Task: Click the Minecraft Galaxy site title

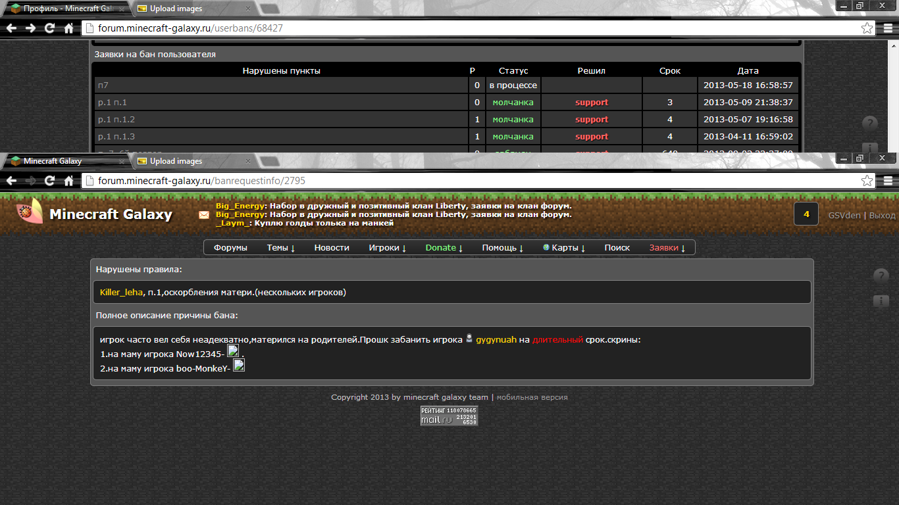Action: (111, 214)
